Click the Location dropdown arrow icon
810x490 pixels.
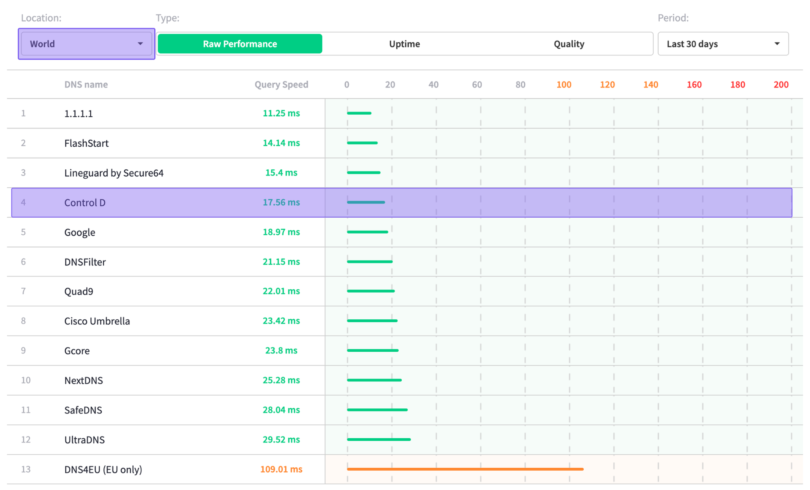click(140, 44)
